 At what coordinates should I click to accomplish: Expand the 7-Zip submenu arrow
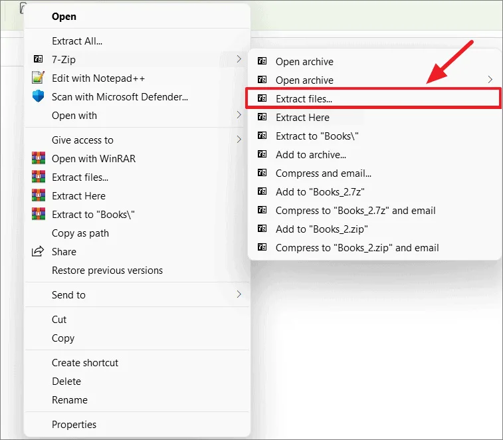(x=239, y=59)
